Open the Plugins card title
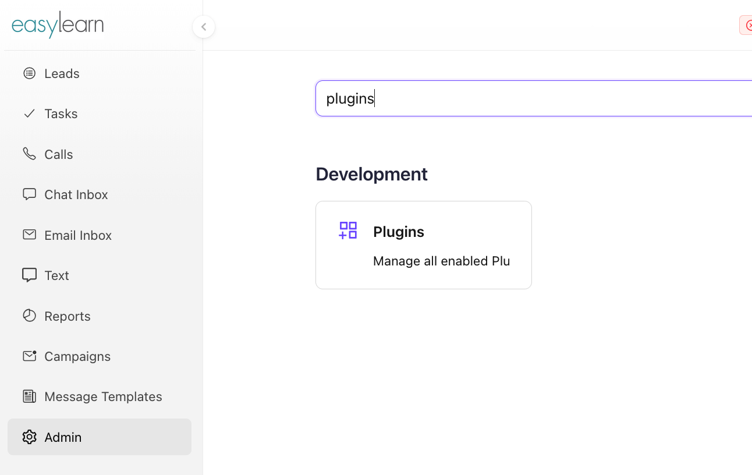The height and width of the screenshot is (475, 752). (x=399, y=232)
